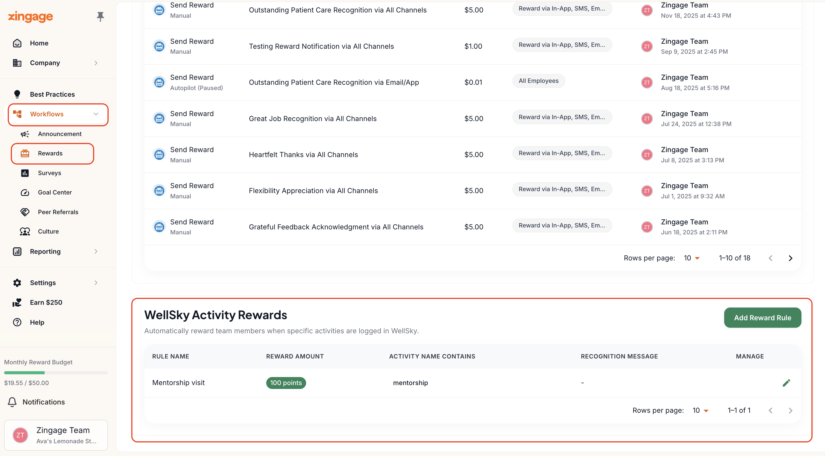Open Testing Reward Notification via All Channels

click(x=321, y=47)
